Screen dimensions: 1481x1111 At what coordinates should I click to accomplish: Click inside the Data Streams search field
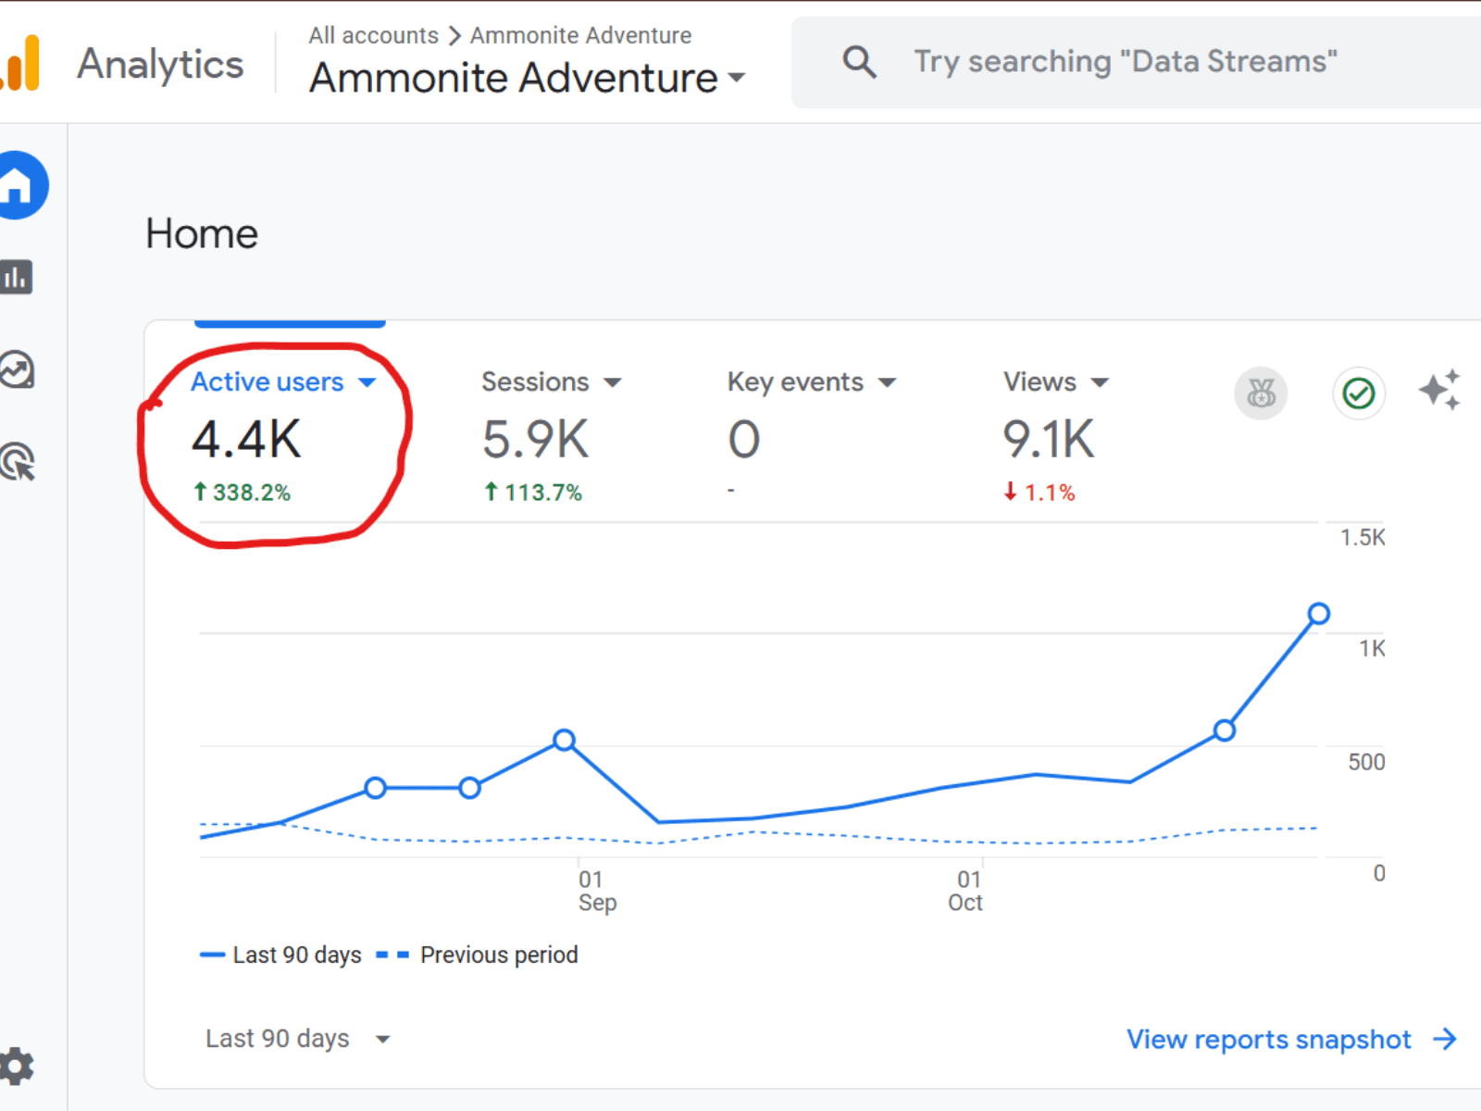click(x=1125, y=61)
